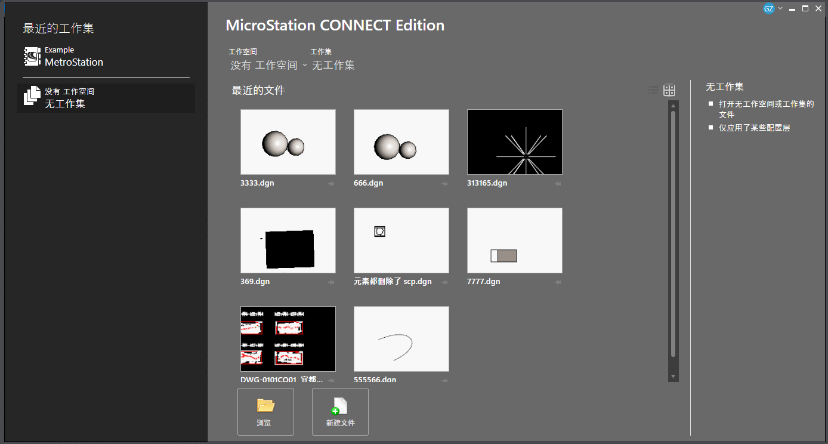Click the 浏览 browse button
Image resolution: width=828 pixels, height=444 pixels.
(265, 412)
